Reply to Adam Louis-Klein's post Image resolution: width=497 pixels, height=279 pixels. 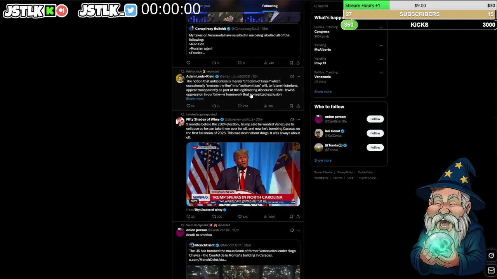click(x=190, y=106)
